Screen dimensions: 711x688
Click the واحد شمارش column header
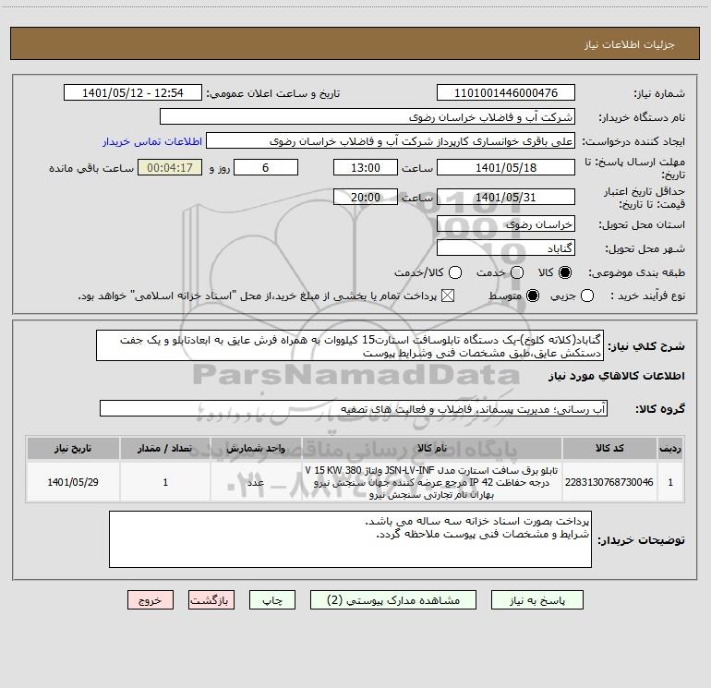(256, 448)
